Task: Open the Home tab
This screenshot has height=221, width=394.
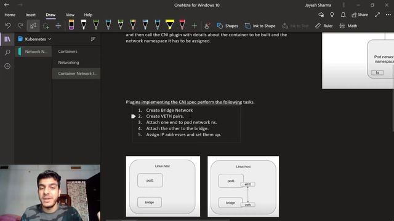Action: click(x=10, y=15)
